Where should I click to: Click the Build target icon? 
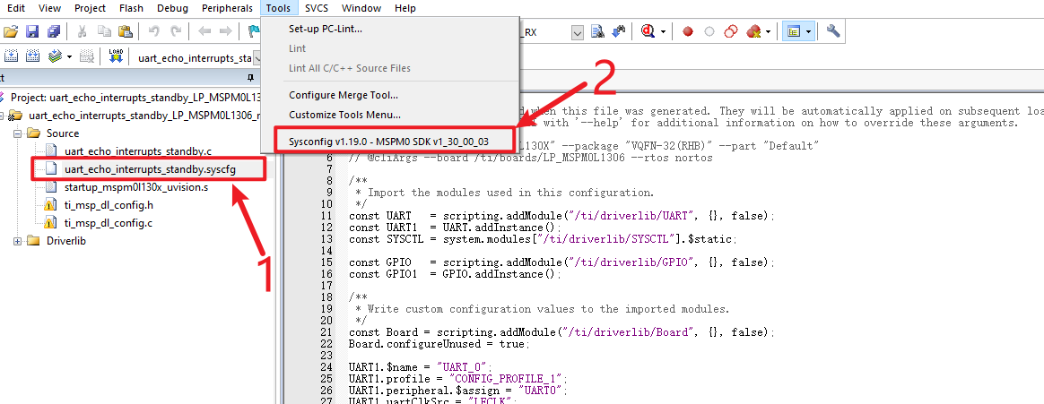click(x=13, y=56)
